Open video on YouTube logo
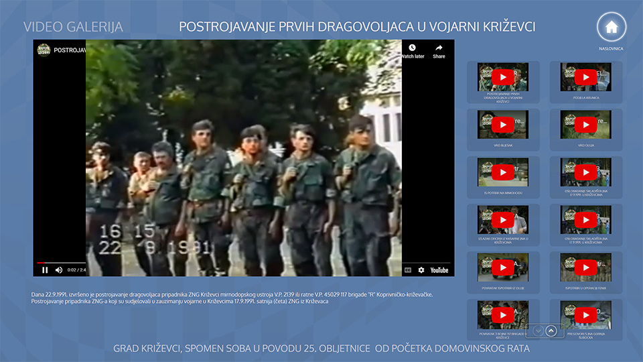This screenshot has width=643, height=362. [439, 270]
